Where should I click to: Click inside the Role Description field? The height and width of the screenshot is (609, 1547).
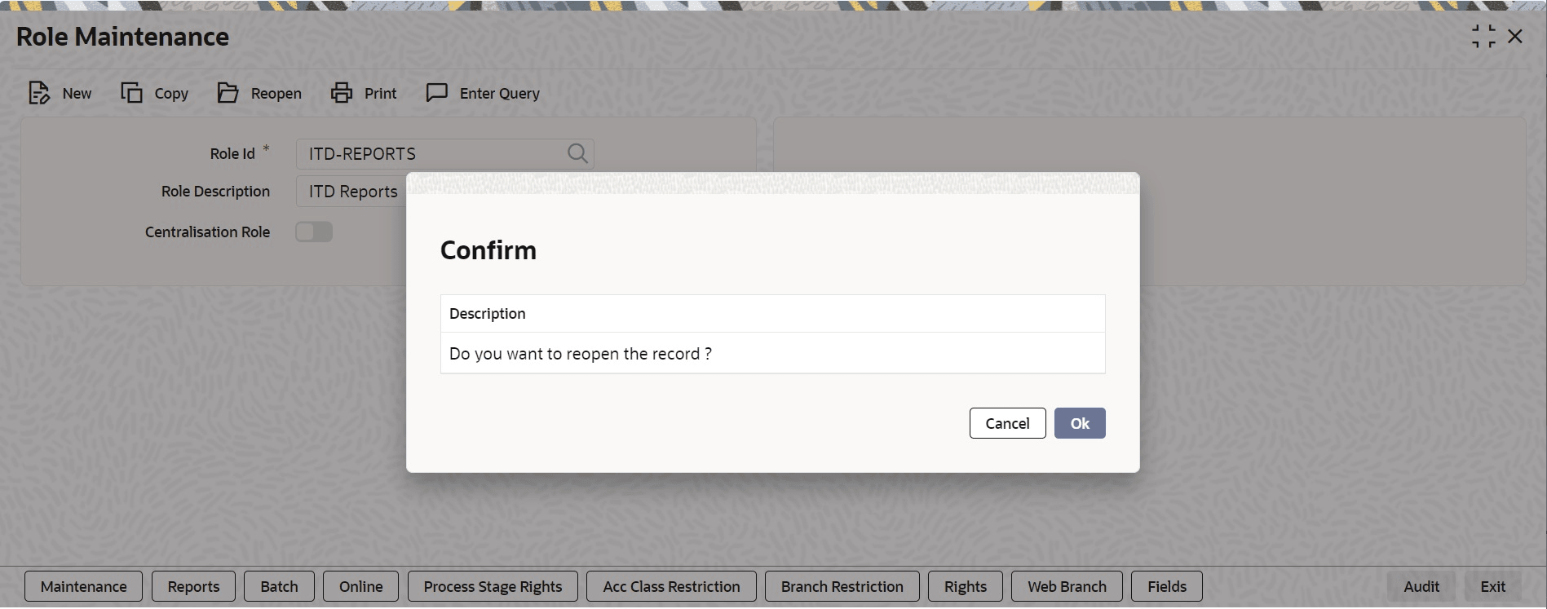(x=351, y=191)
